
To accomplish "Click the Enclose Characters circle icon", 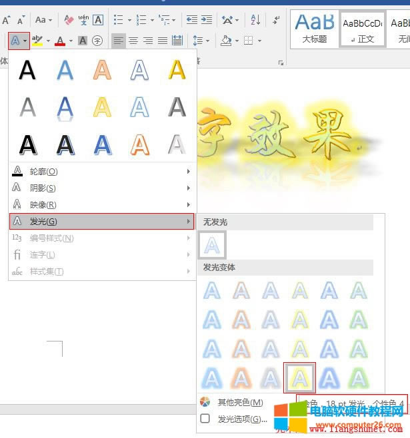I will tap(97, 41).
